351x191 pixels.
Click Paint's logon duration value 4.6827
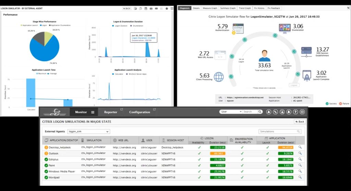pyautogui.click(x=218, y=165)
